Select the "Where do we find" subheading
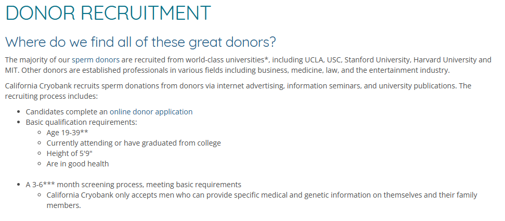Viewport: 505px width, 221px height. 141,42
